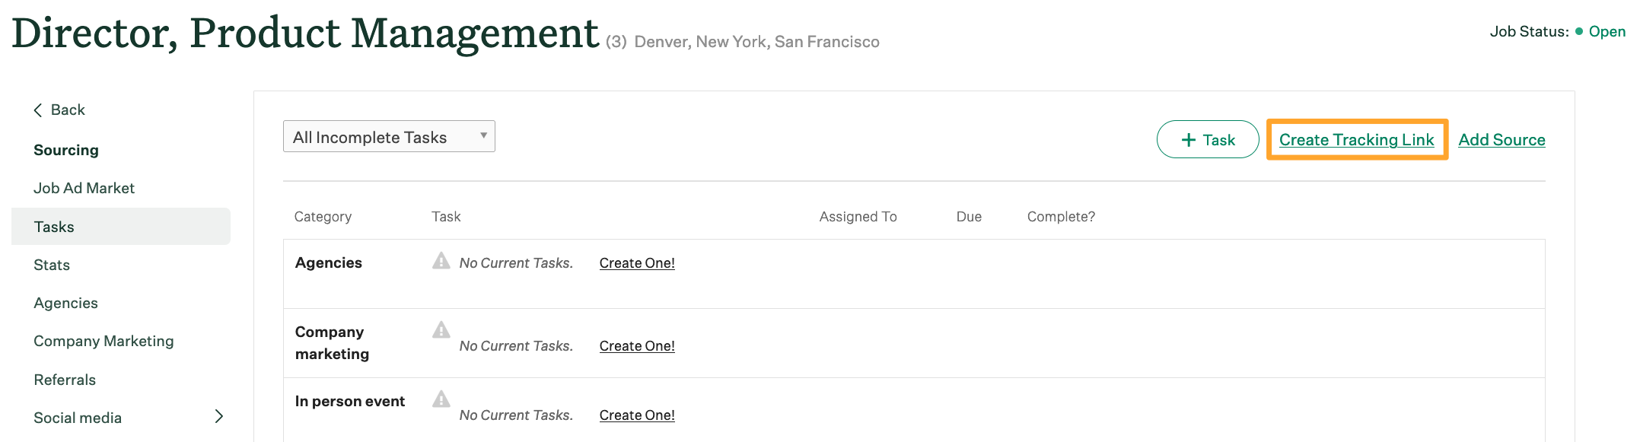Open the All Incomplete Tasks filter dropdown

388,136
